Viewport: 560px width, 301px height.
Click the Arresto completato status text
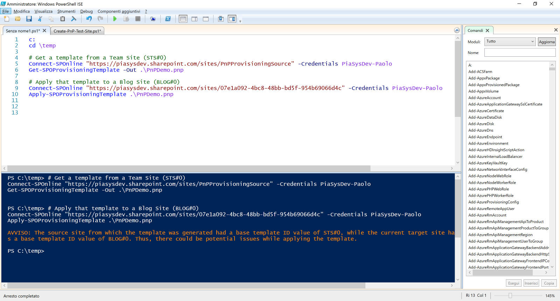point(21,296)
